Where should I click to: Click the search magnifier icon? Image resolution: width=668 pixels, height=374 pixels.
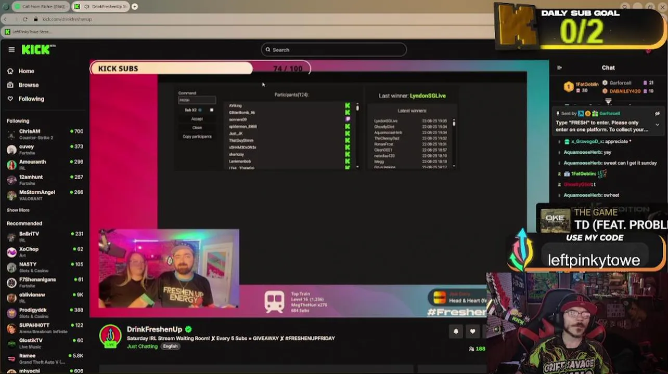click(268, 50)
